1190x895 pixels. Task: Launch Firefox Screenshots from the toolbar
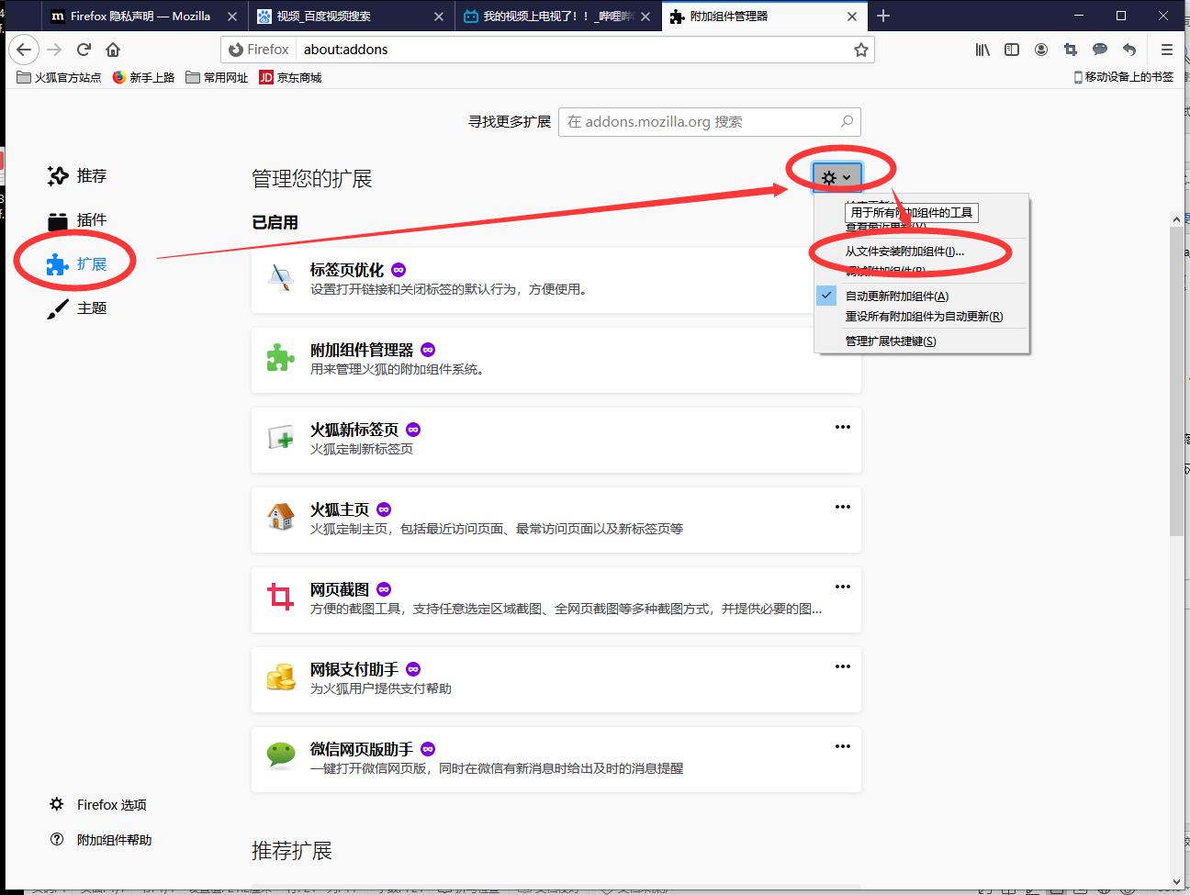point(1070,50)
